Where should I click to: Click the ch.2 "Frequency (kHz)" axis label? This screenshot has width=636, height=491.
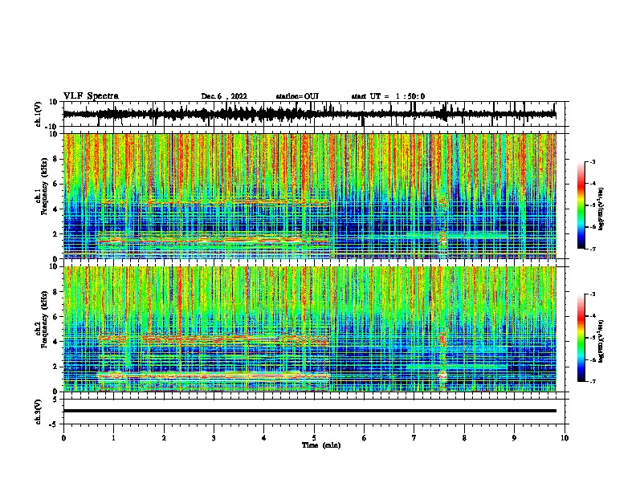[x=44, y=319]
